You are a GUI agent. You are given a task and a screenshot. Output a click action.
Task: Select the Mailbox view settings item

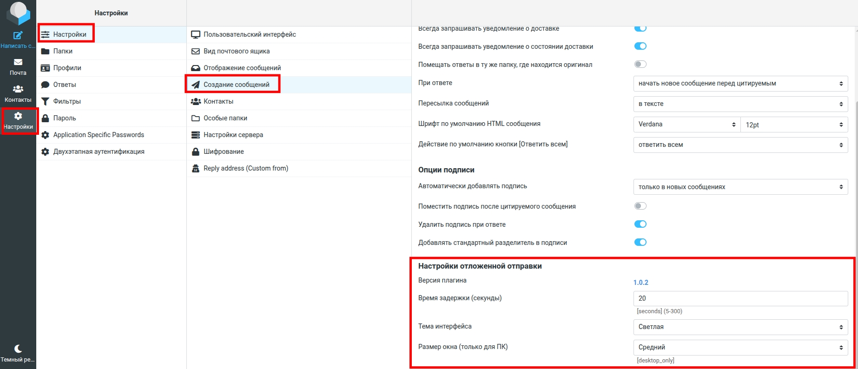point(236,51)
